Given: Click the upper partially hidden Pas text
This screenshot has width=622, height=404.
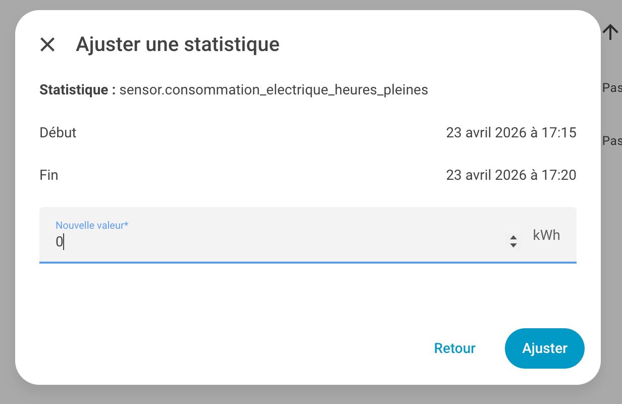Looking at the screenshot, I should pyautogui.click(x=612, y=88).
